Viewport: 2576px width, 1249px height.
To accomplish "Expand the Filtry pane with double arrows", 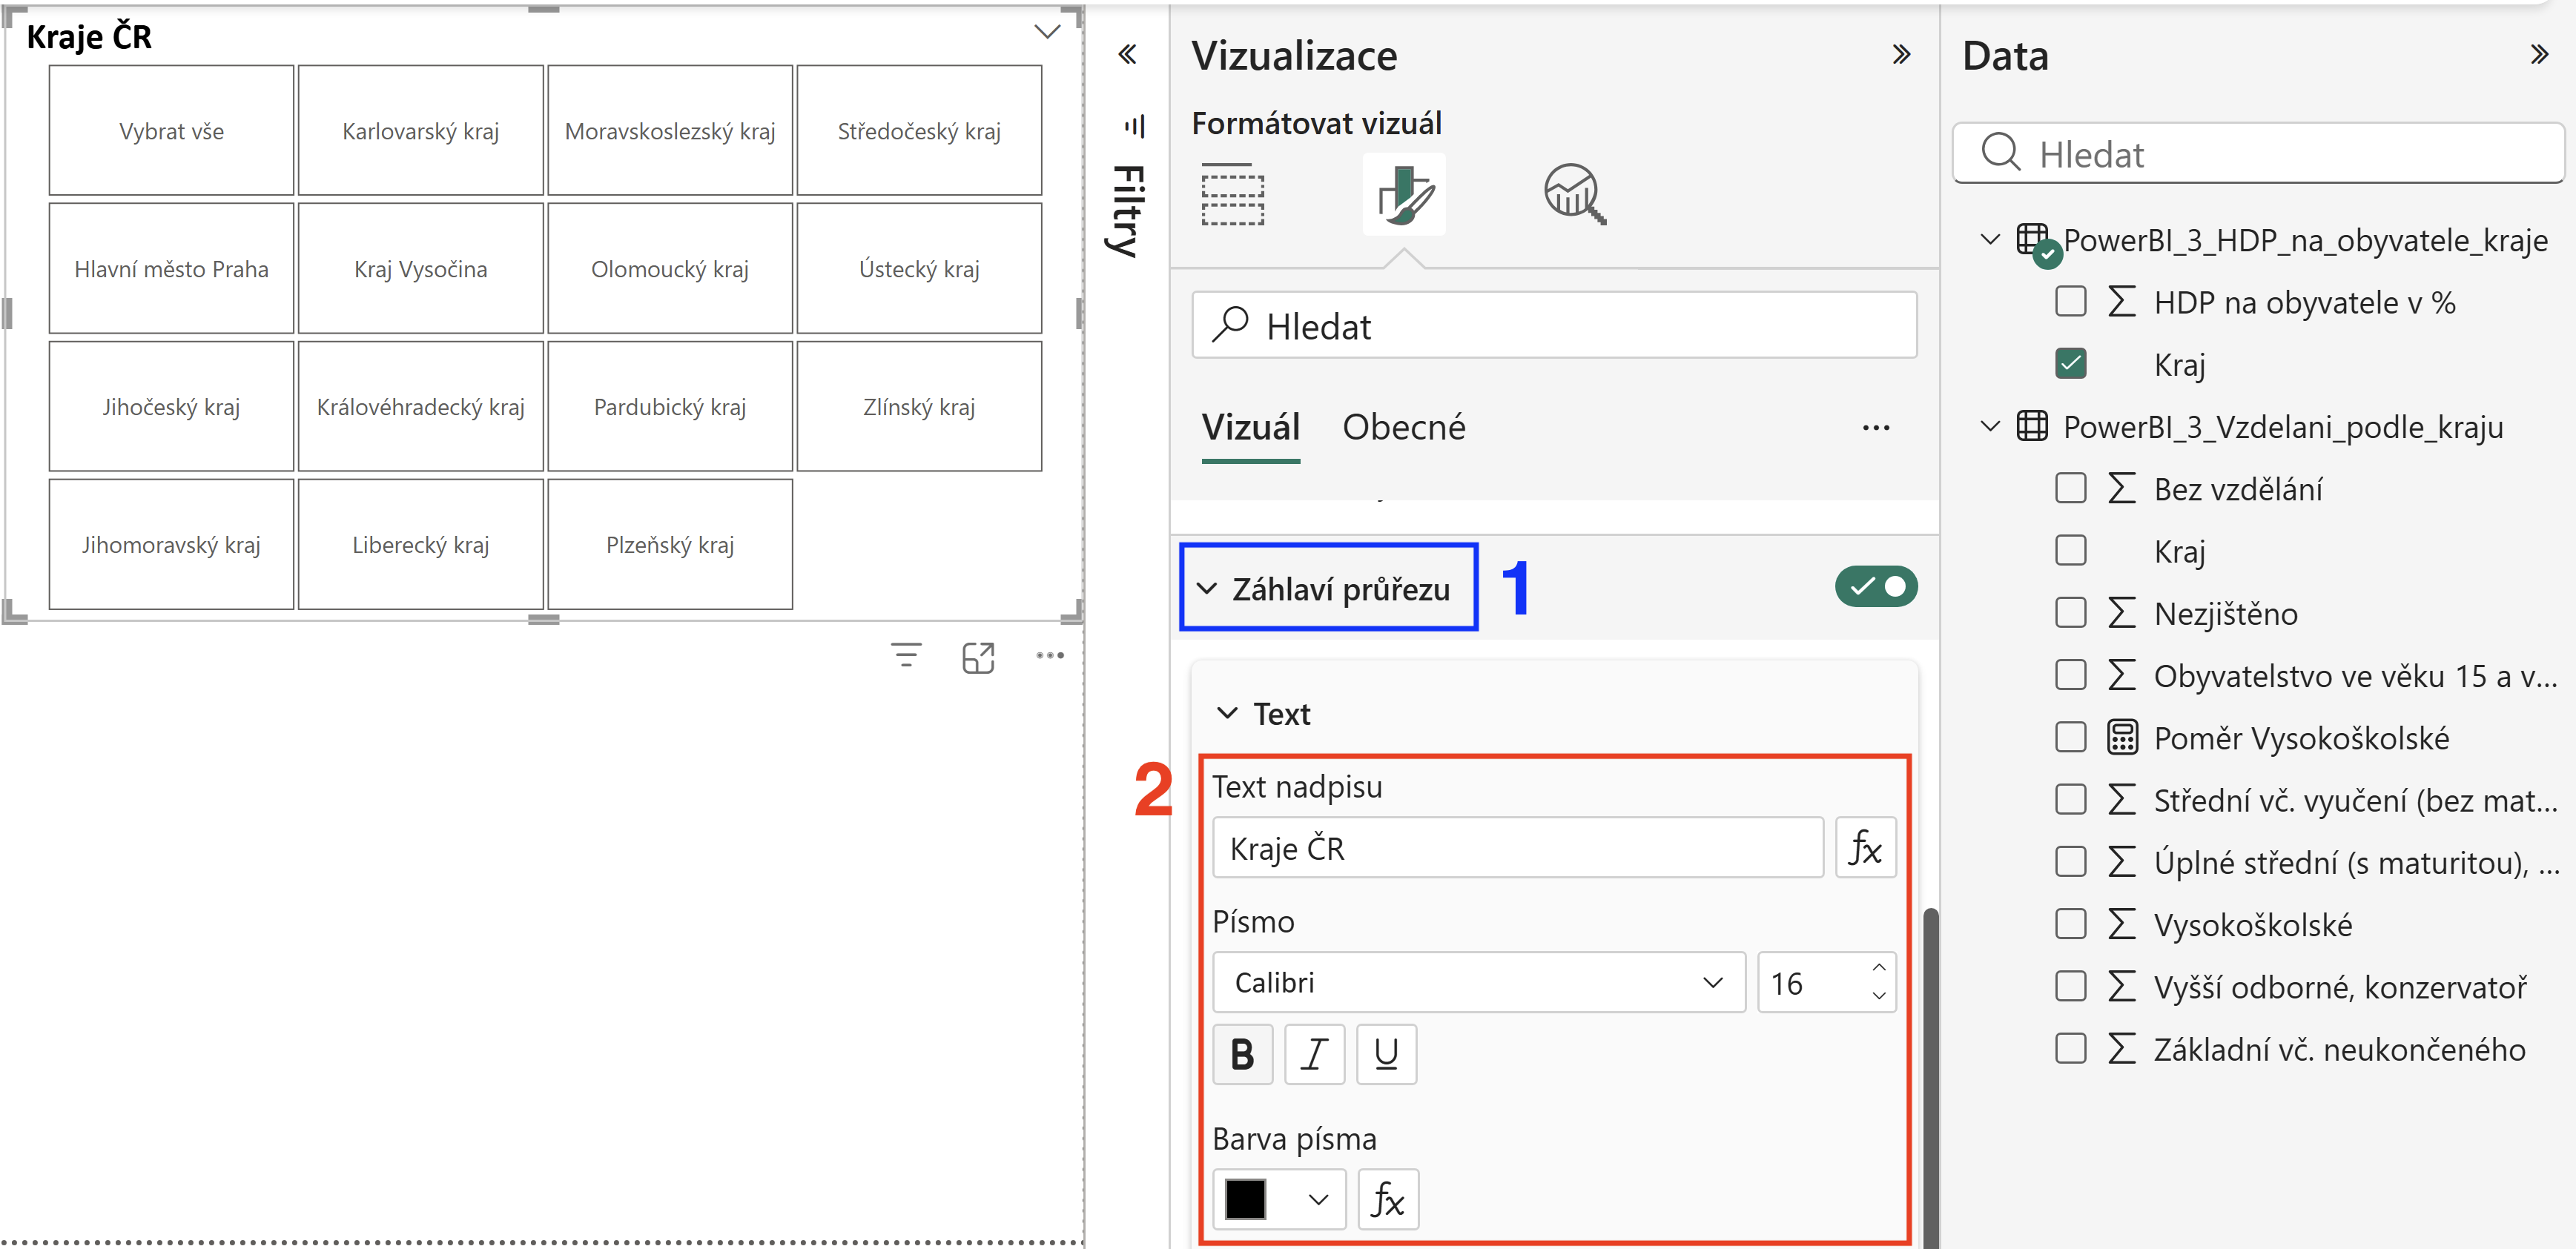I will [x=1128, y=55].
